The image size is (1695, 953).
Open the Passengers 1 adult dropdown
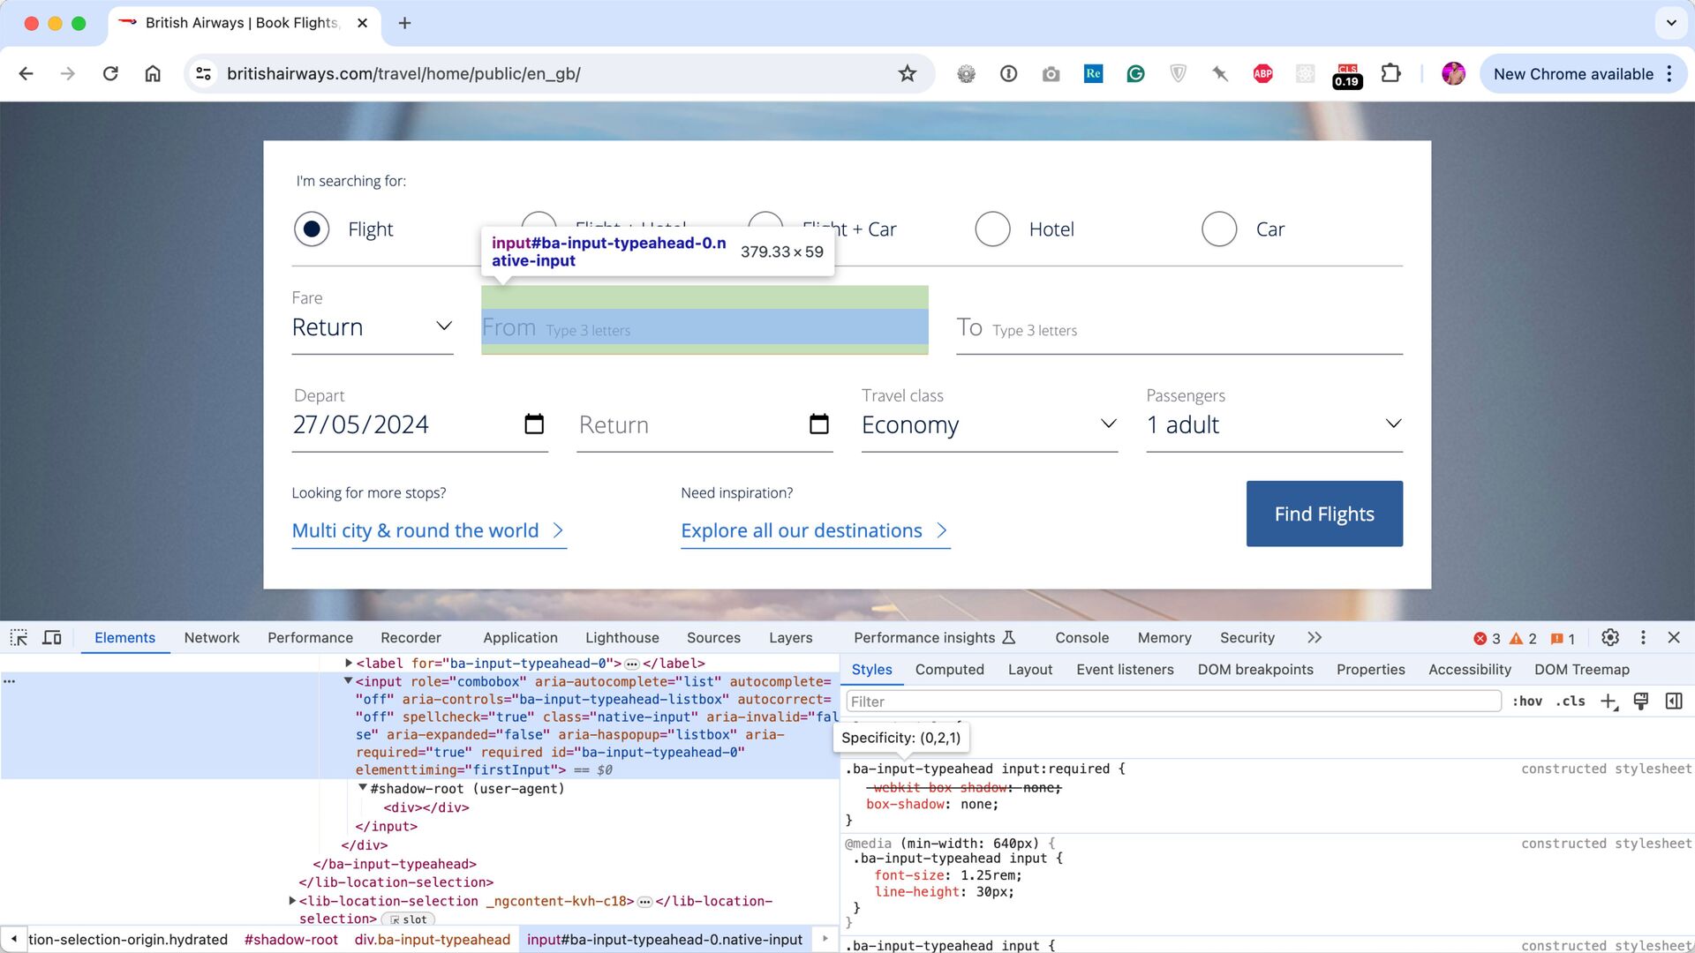[1274, 425]
